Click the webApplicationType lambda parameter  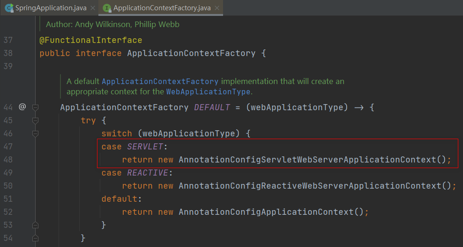tap(298, 107)
